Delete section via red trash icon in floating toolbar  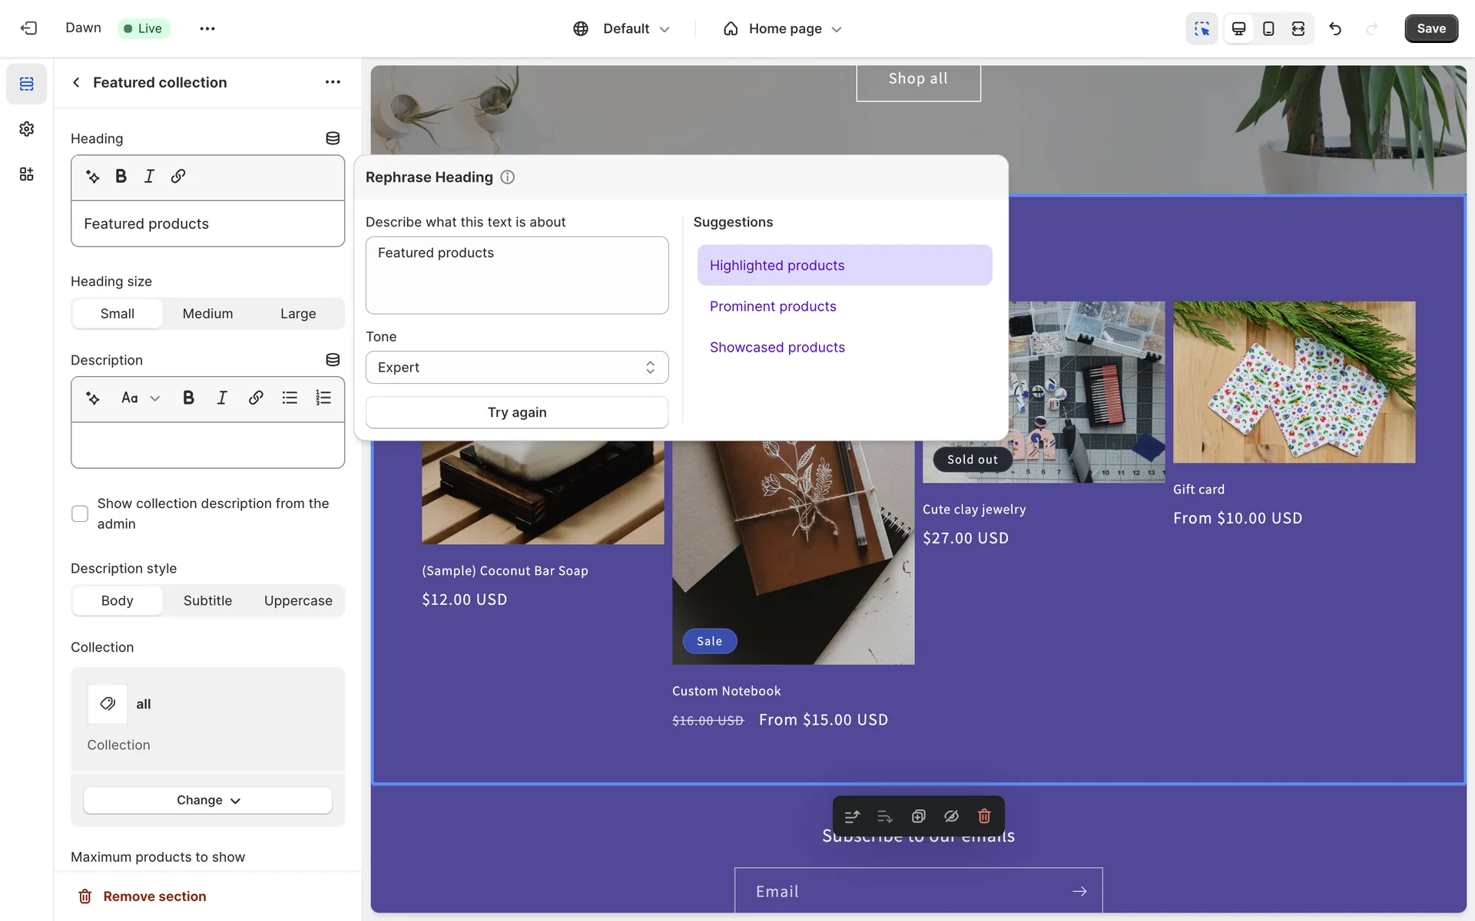coord(984,816)
